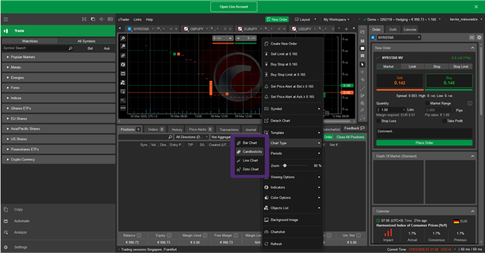This screenshot has height=253, width=485.
Task: Enable the Market Range checkbox
Action: pyautogui.click(x=427, y=104)
